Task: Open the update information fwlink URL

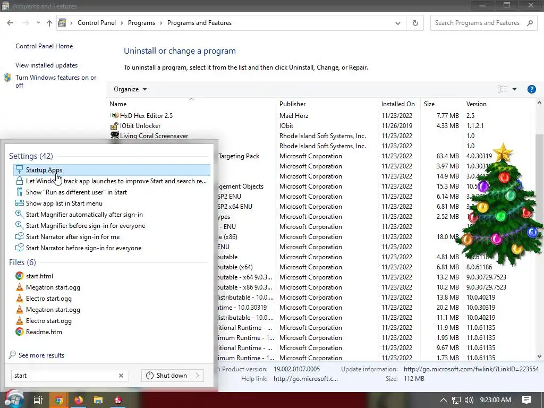Action: [471, 369]
